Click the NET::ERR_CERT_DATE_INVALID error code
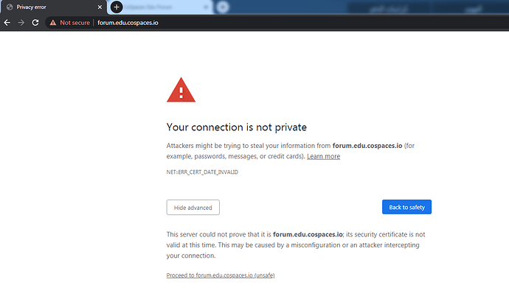This screenshot has height=296, width=509. (202, 172)
